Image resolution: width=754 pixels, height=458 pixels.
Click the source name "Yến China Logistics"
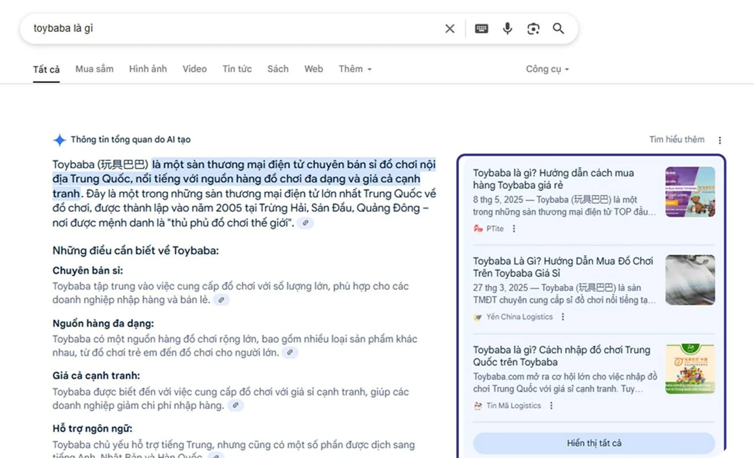coord(520,317)
